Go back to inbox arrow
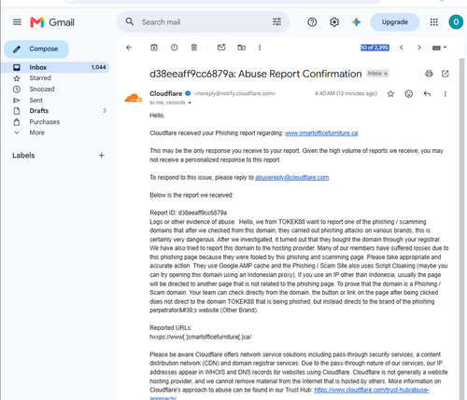The width and height of the screenshot is (467, 400). [129, 48]
